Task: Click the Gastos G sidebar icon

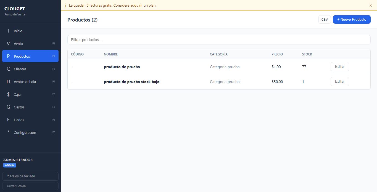Action: 8,107
